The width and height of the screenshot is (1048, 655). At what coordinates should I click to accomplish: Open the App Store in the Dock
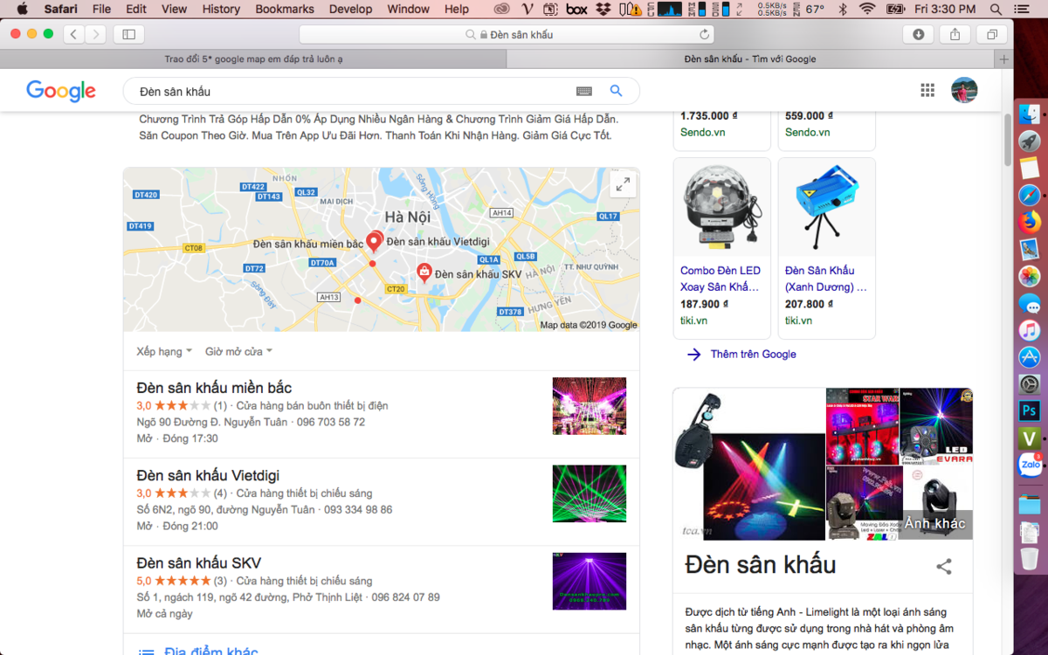(1030, 357)
